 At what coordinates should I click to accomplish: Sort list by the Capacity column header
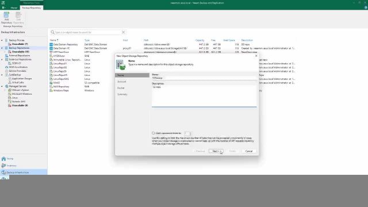coord(200,40)
